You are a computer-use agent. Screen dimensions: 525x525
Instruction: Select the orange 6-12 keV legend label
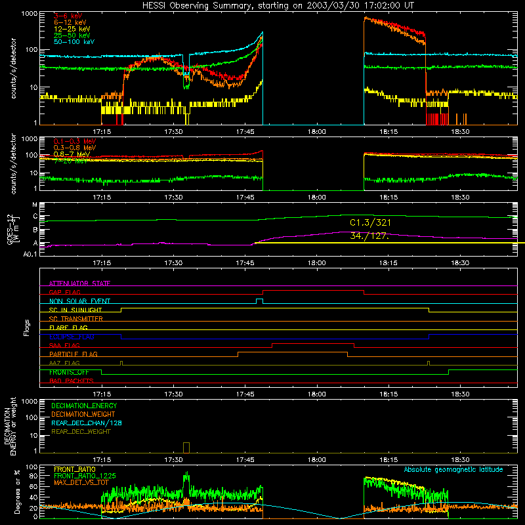pos(70,22)
